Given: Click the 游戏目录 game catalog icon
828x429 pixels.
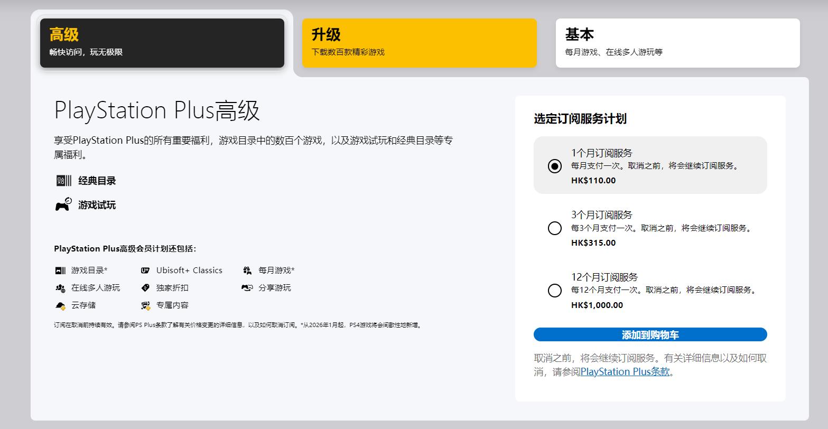Looking at the screenshot, I should [60, 271].
